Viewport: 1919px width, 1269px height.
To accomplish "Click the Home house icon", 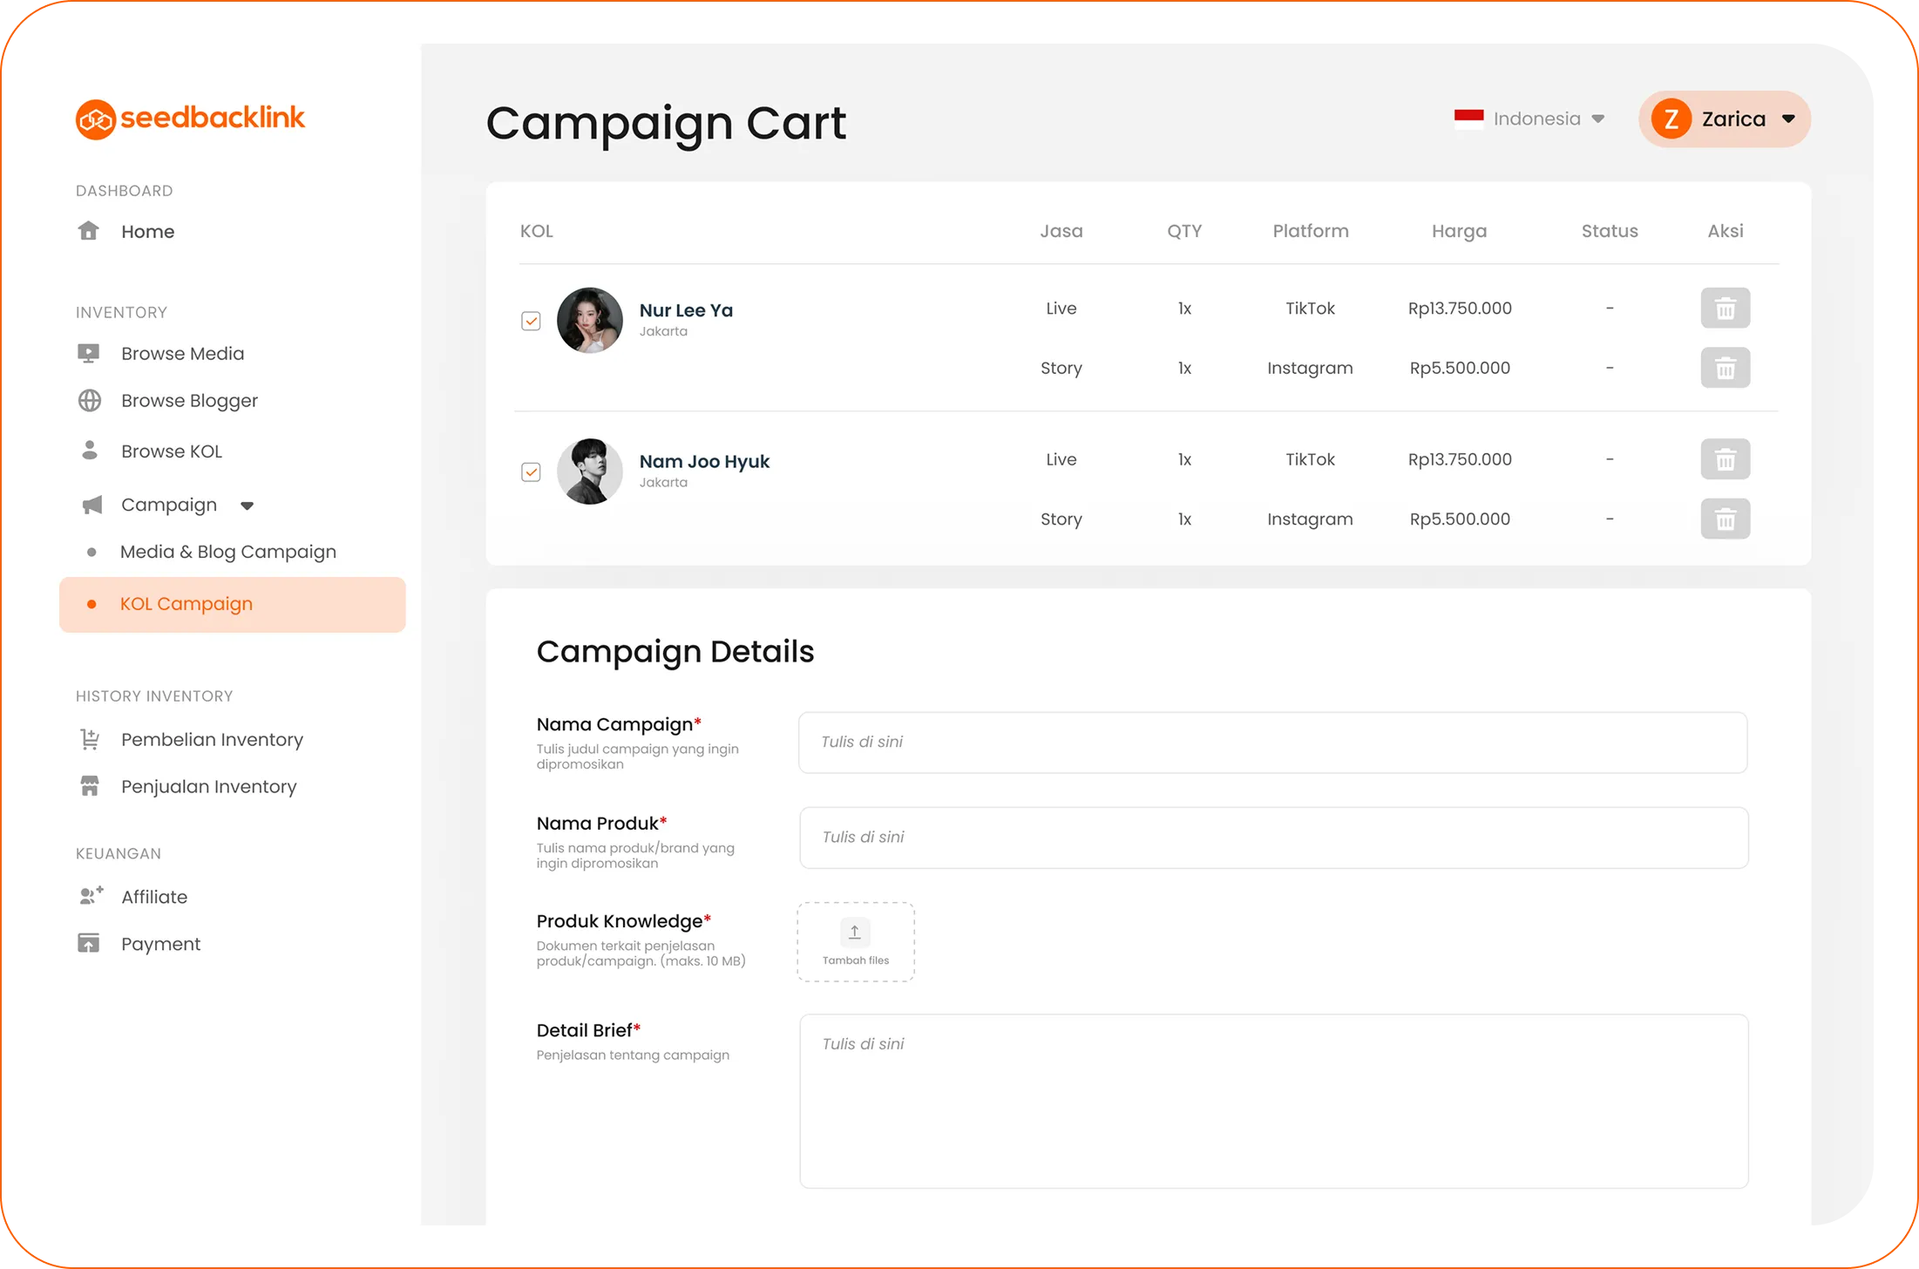I will (x=89, y=231).
